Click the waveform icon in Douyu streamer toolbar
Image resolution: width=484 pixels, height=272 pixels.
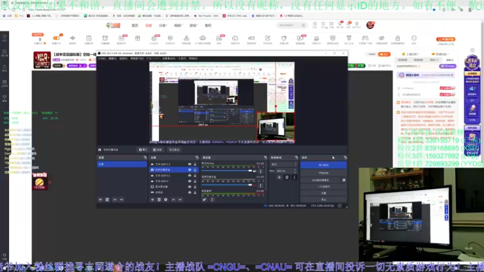coord(73,38)
